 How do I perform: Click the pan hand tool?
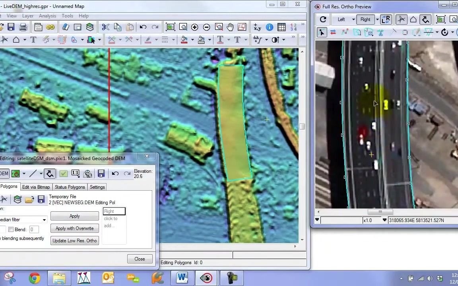click(x=230, y=27)
